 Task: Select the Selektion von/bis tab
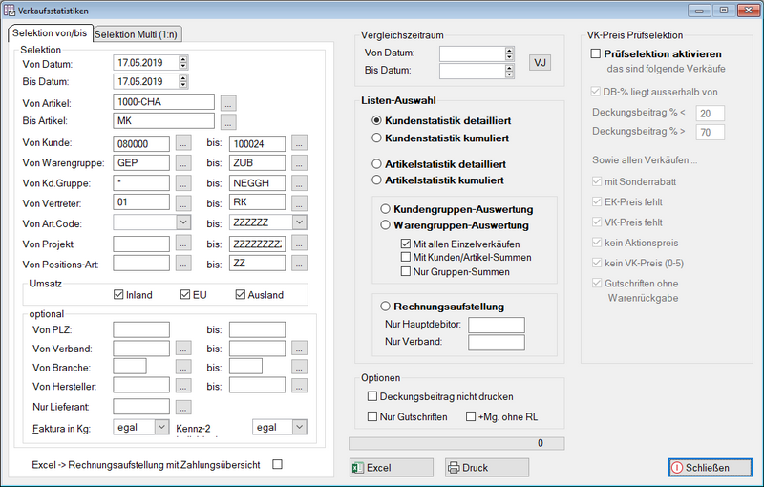[x=49, y=33]
